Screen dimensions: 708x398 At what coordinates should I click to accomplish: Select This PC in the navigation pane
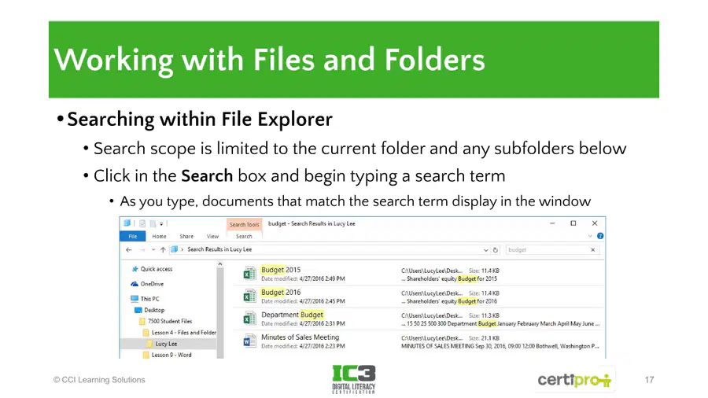[x=150, y=299]
